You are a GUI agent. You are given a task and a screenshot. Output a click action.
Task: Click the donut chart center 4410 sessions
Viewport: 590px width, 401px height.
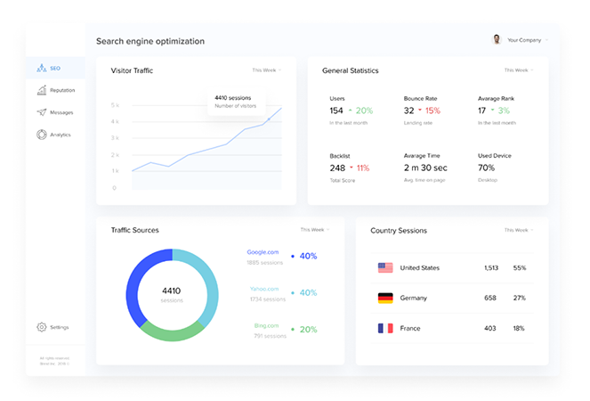[x=172, y=294]
